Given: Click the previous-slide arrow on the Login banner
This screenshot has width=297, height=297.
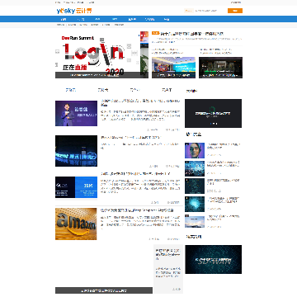Looking at the screenshot, I should (57, 52).
